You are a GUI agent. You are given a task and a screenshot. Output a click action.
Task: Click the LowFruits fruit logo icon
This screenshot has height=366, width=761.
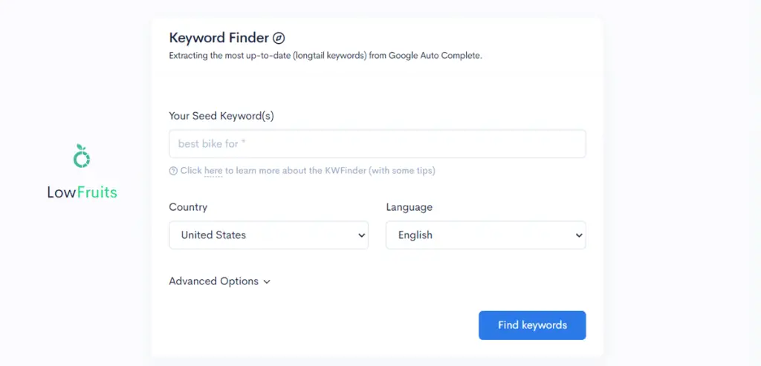[82, 156]
